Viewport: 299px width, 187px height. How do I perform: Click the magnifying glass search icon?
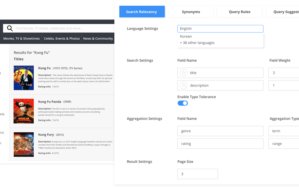(x=10, y=28)
